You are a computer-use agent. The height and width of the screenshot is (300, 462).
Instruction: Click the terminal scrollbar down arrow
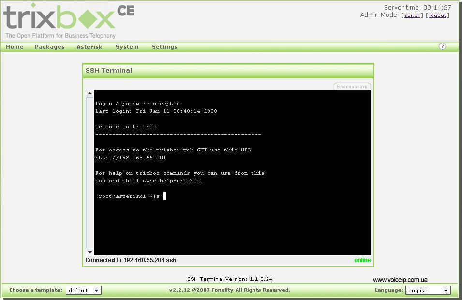pyautogui.click(x=89, y=252)
